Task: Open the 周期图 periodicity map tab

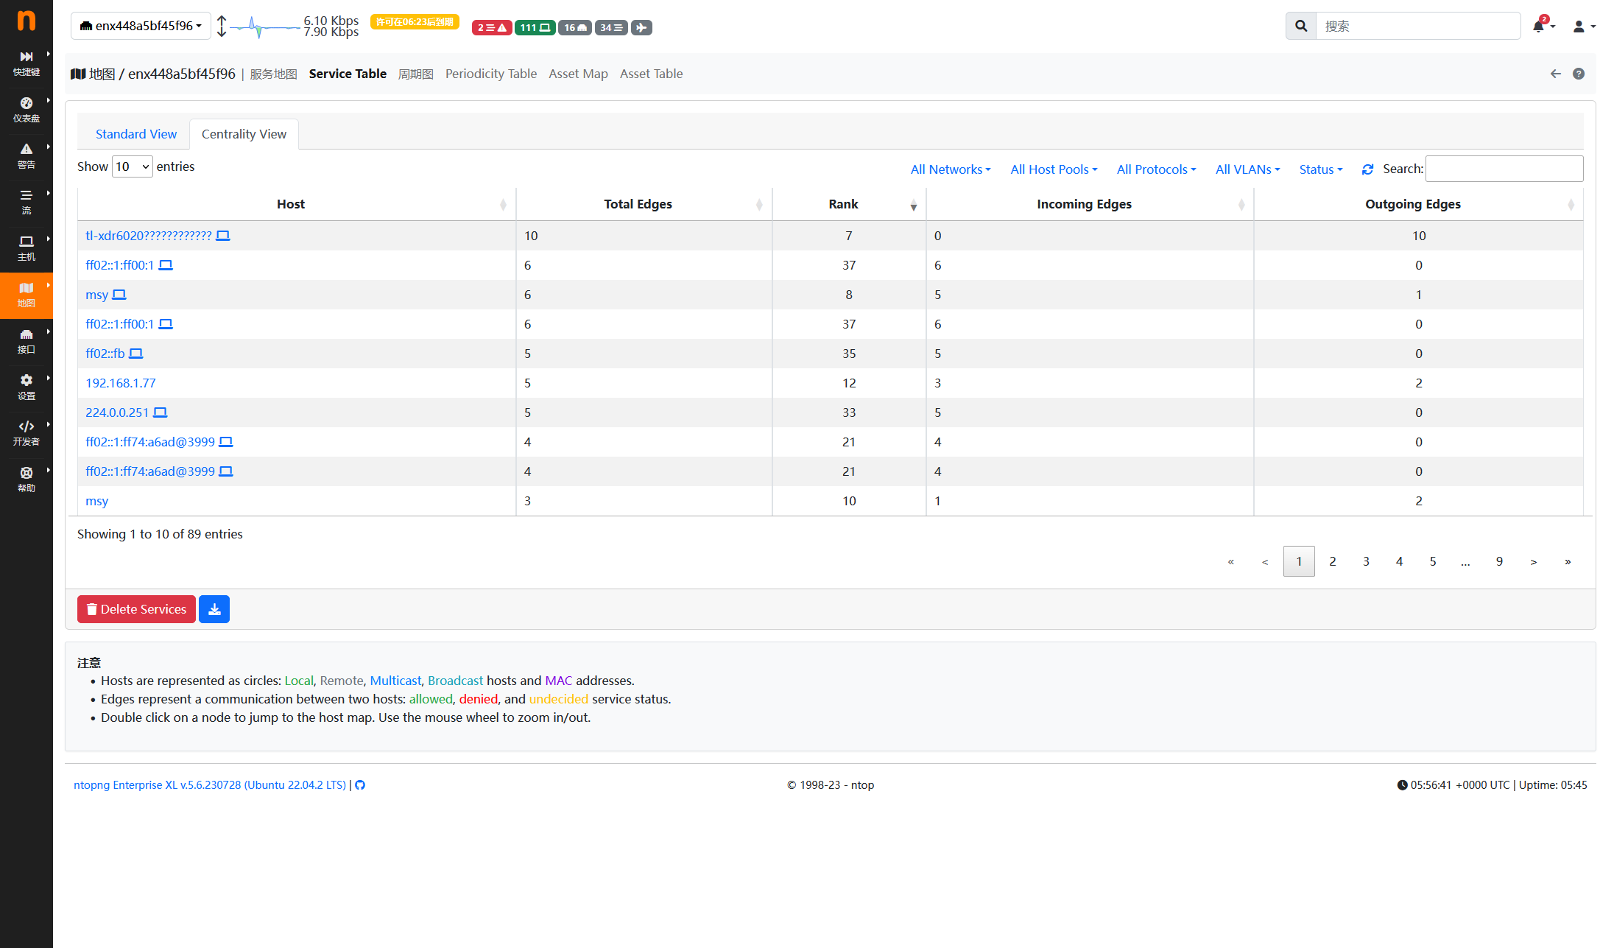Action: [415, 74]
